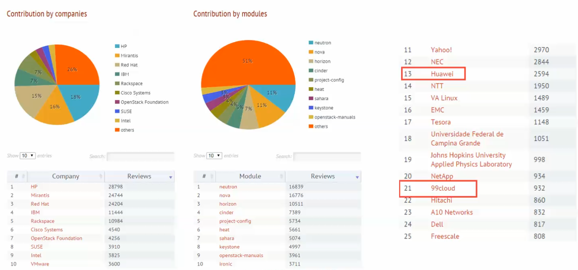Click the HP legend color swatch

tap(116, 46)
